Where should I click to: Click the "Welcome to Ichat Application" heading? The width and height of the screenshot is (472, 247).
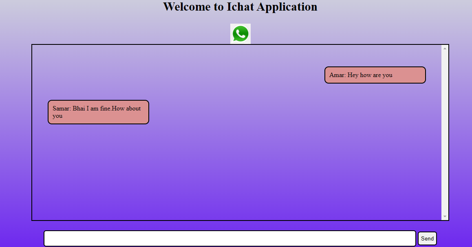(240, 7)
